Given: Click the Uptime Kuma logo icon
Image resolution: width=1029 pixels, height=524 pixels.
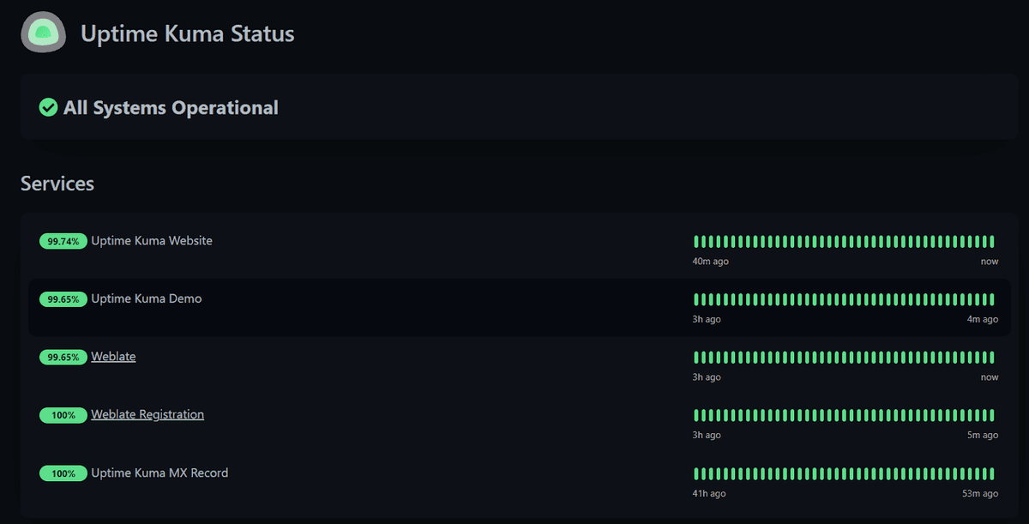Looking at the screenshot, I should tap(43, 32).
